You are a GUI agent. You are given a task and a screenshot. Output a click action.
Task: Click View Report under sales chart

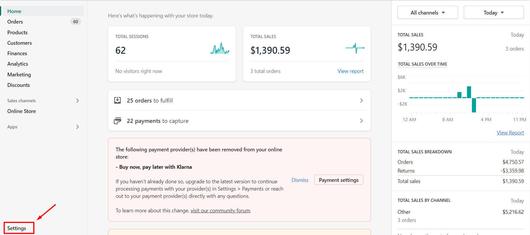[510, 133]
